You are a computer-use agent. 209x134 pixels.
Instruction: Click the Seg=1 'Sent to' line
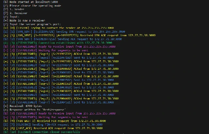coord(59,58)
